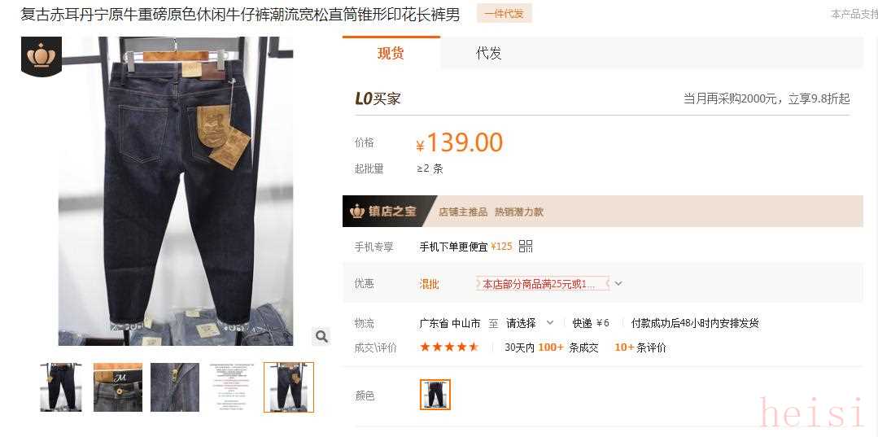
Task: Select the text description thumbnail
Action: pyautogui.click(x=231, y=387)
